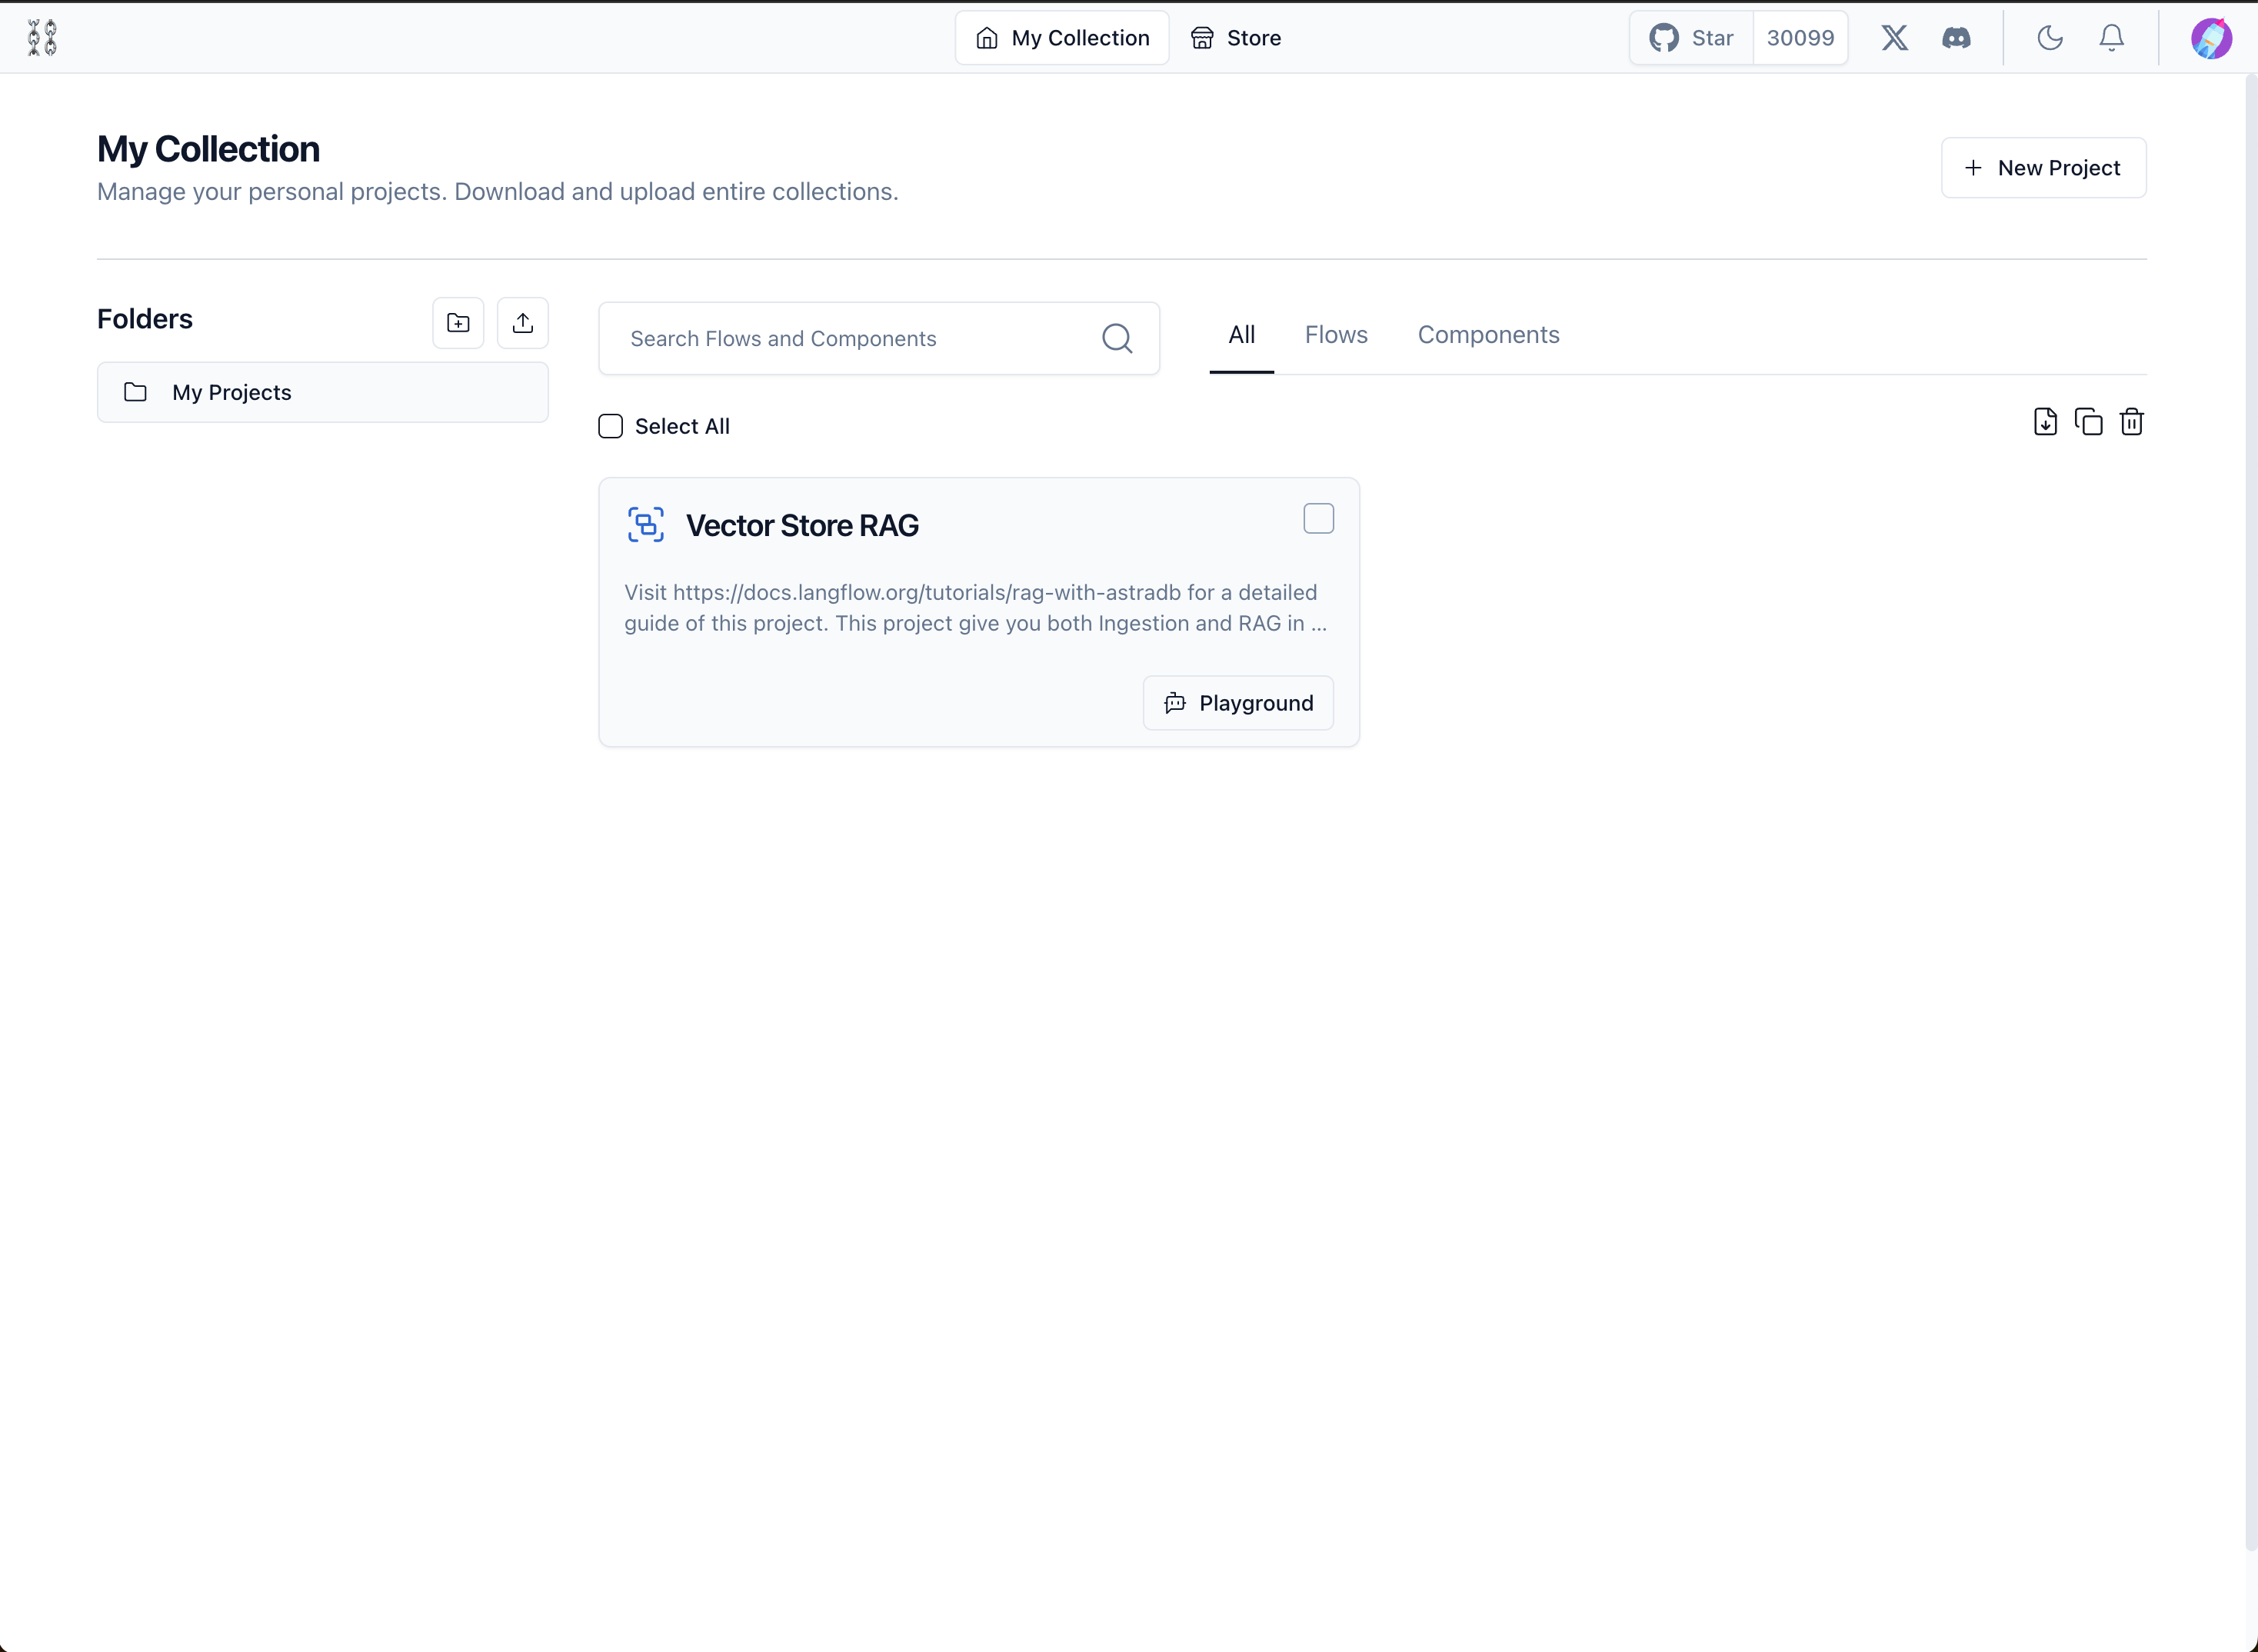Tick the Vector Store RAG card checkbox
This screenshot has height=1652, width=2258.
[1318, 519]
